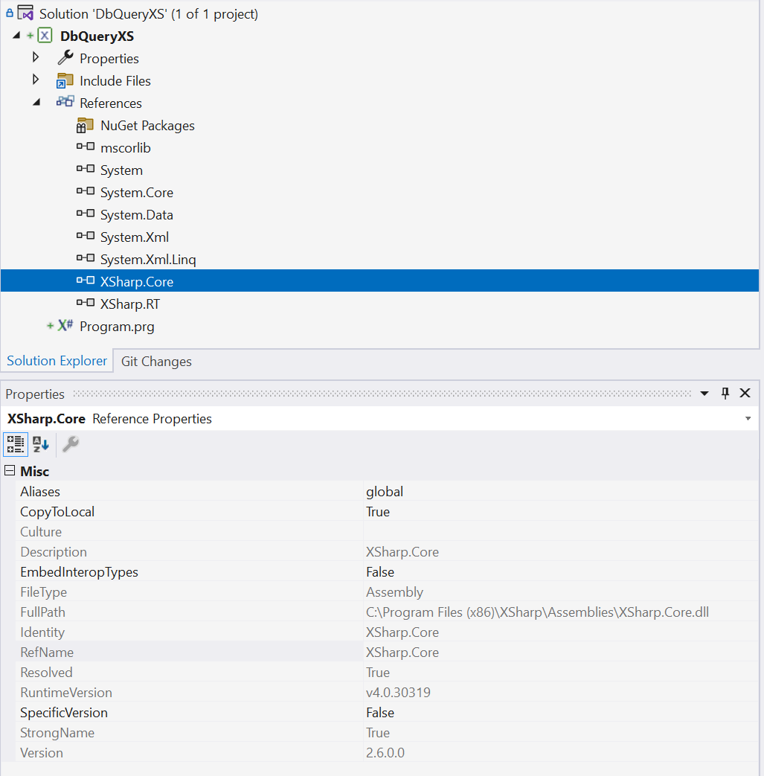Select the System.Data reference

[x=137, y=215]
